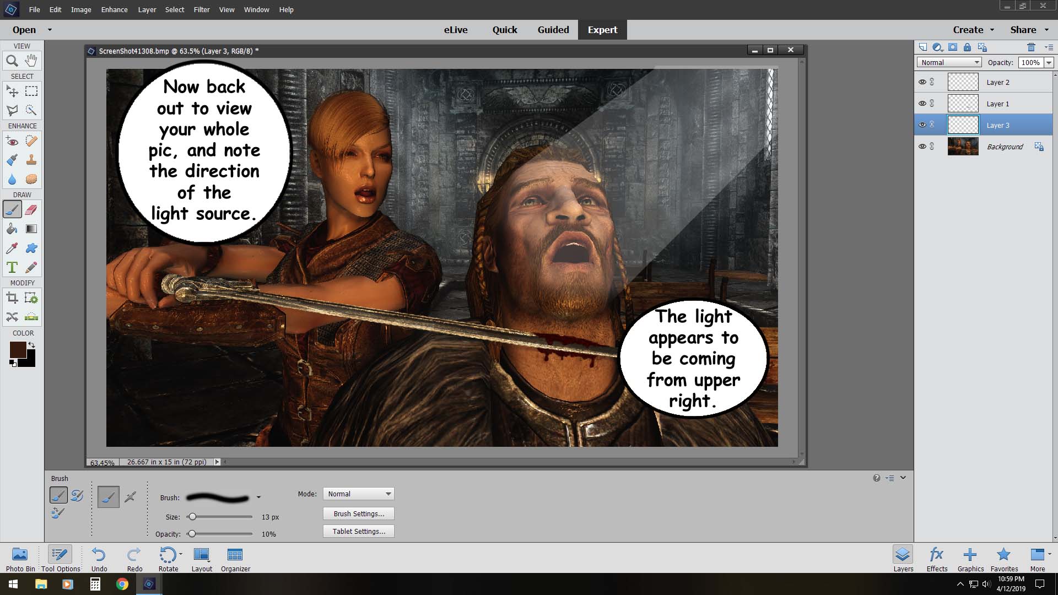Select the Zoom tool
1058x595 pixels.
tap(12, 61)
